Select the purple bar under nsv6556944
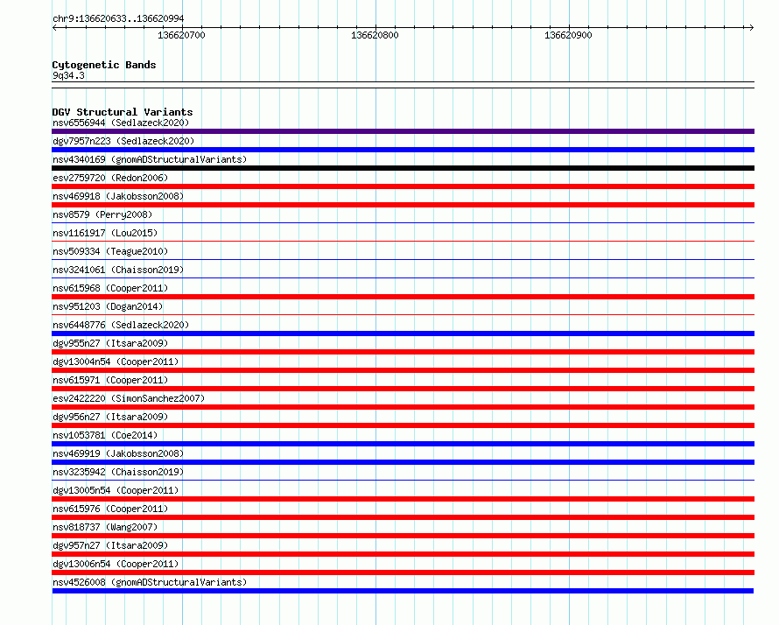 [403, 131]
